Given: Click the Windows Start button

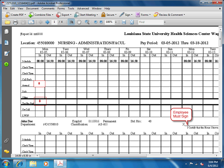Looking at the screenshot, I should pyautogui.click(x=6, y=163).
